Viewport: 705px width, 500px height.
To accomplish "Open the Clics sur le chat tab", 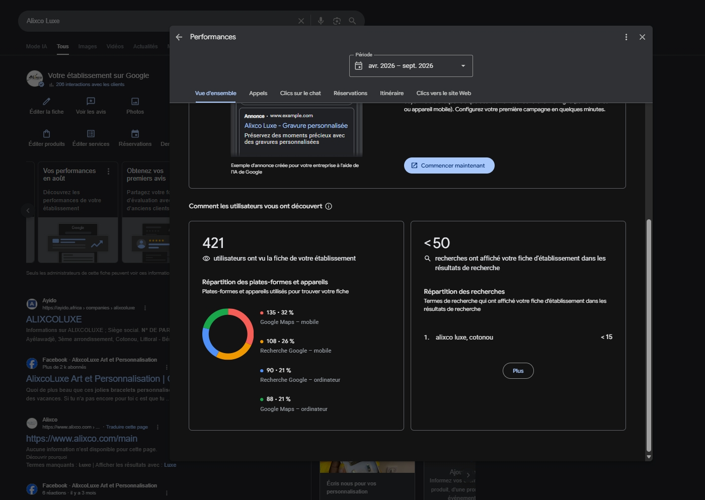I will [x=300, y=93].
